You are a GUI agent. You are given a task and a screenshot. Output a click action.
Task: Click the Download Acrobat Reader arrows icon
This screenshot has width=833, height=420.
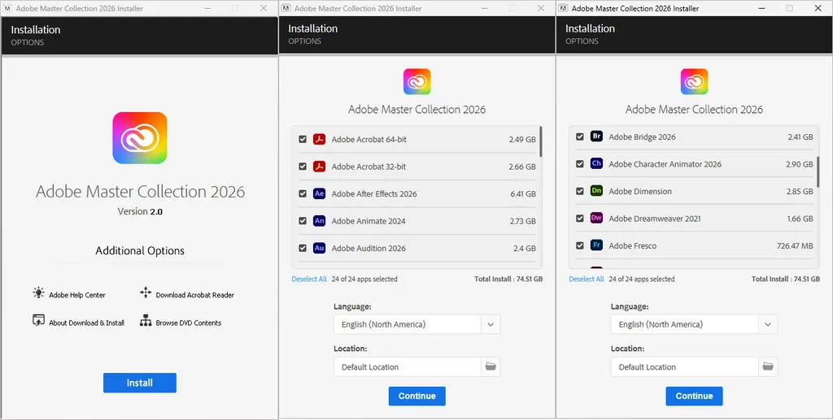click(146, 292)
